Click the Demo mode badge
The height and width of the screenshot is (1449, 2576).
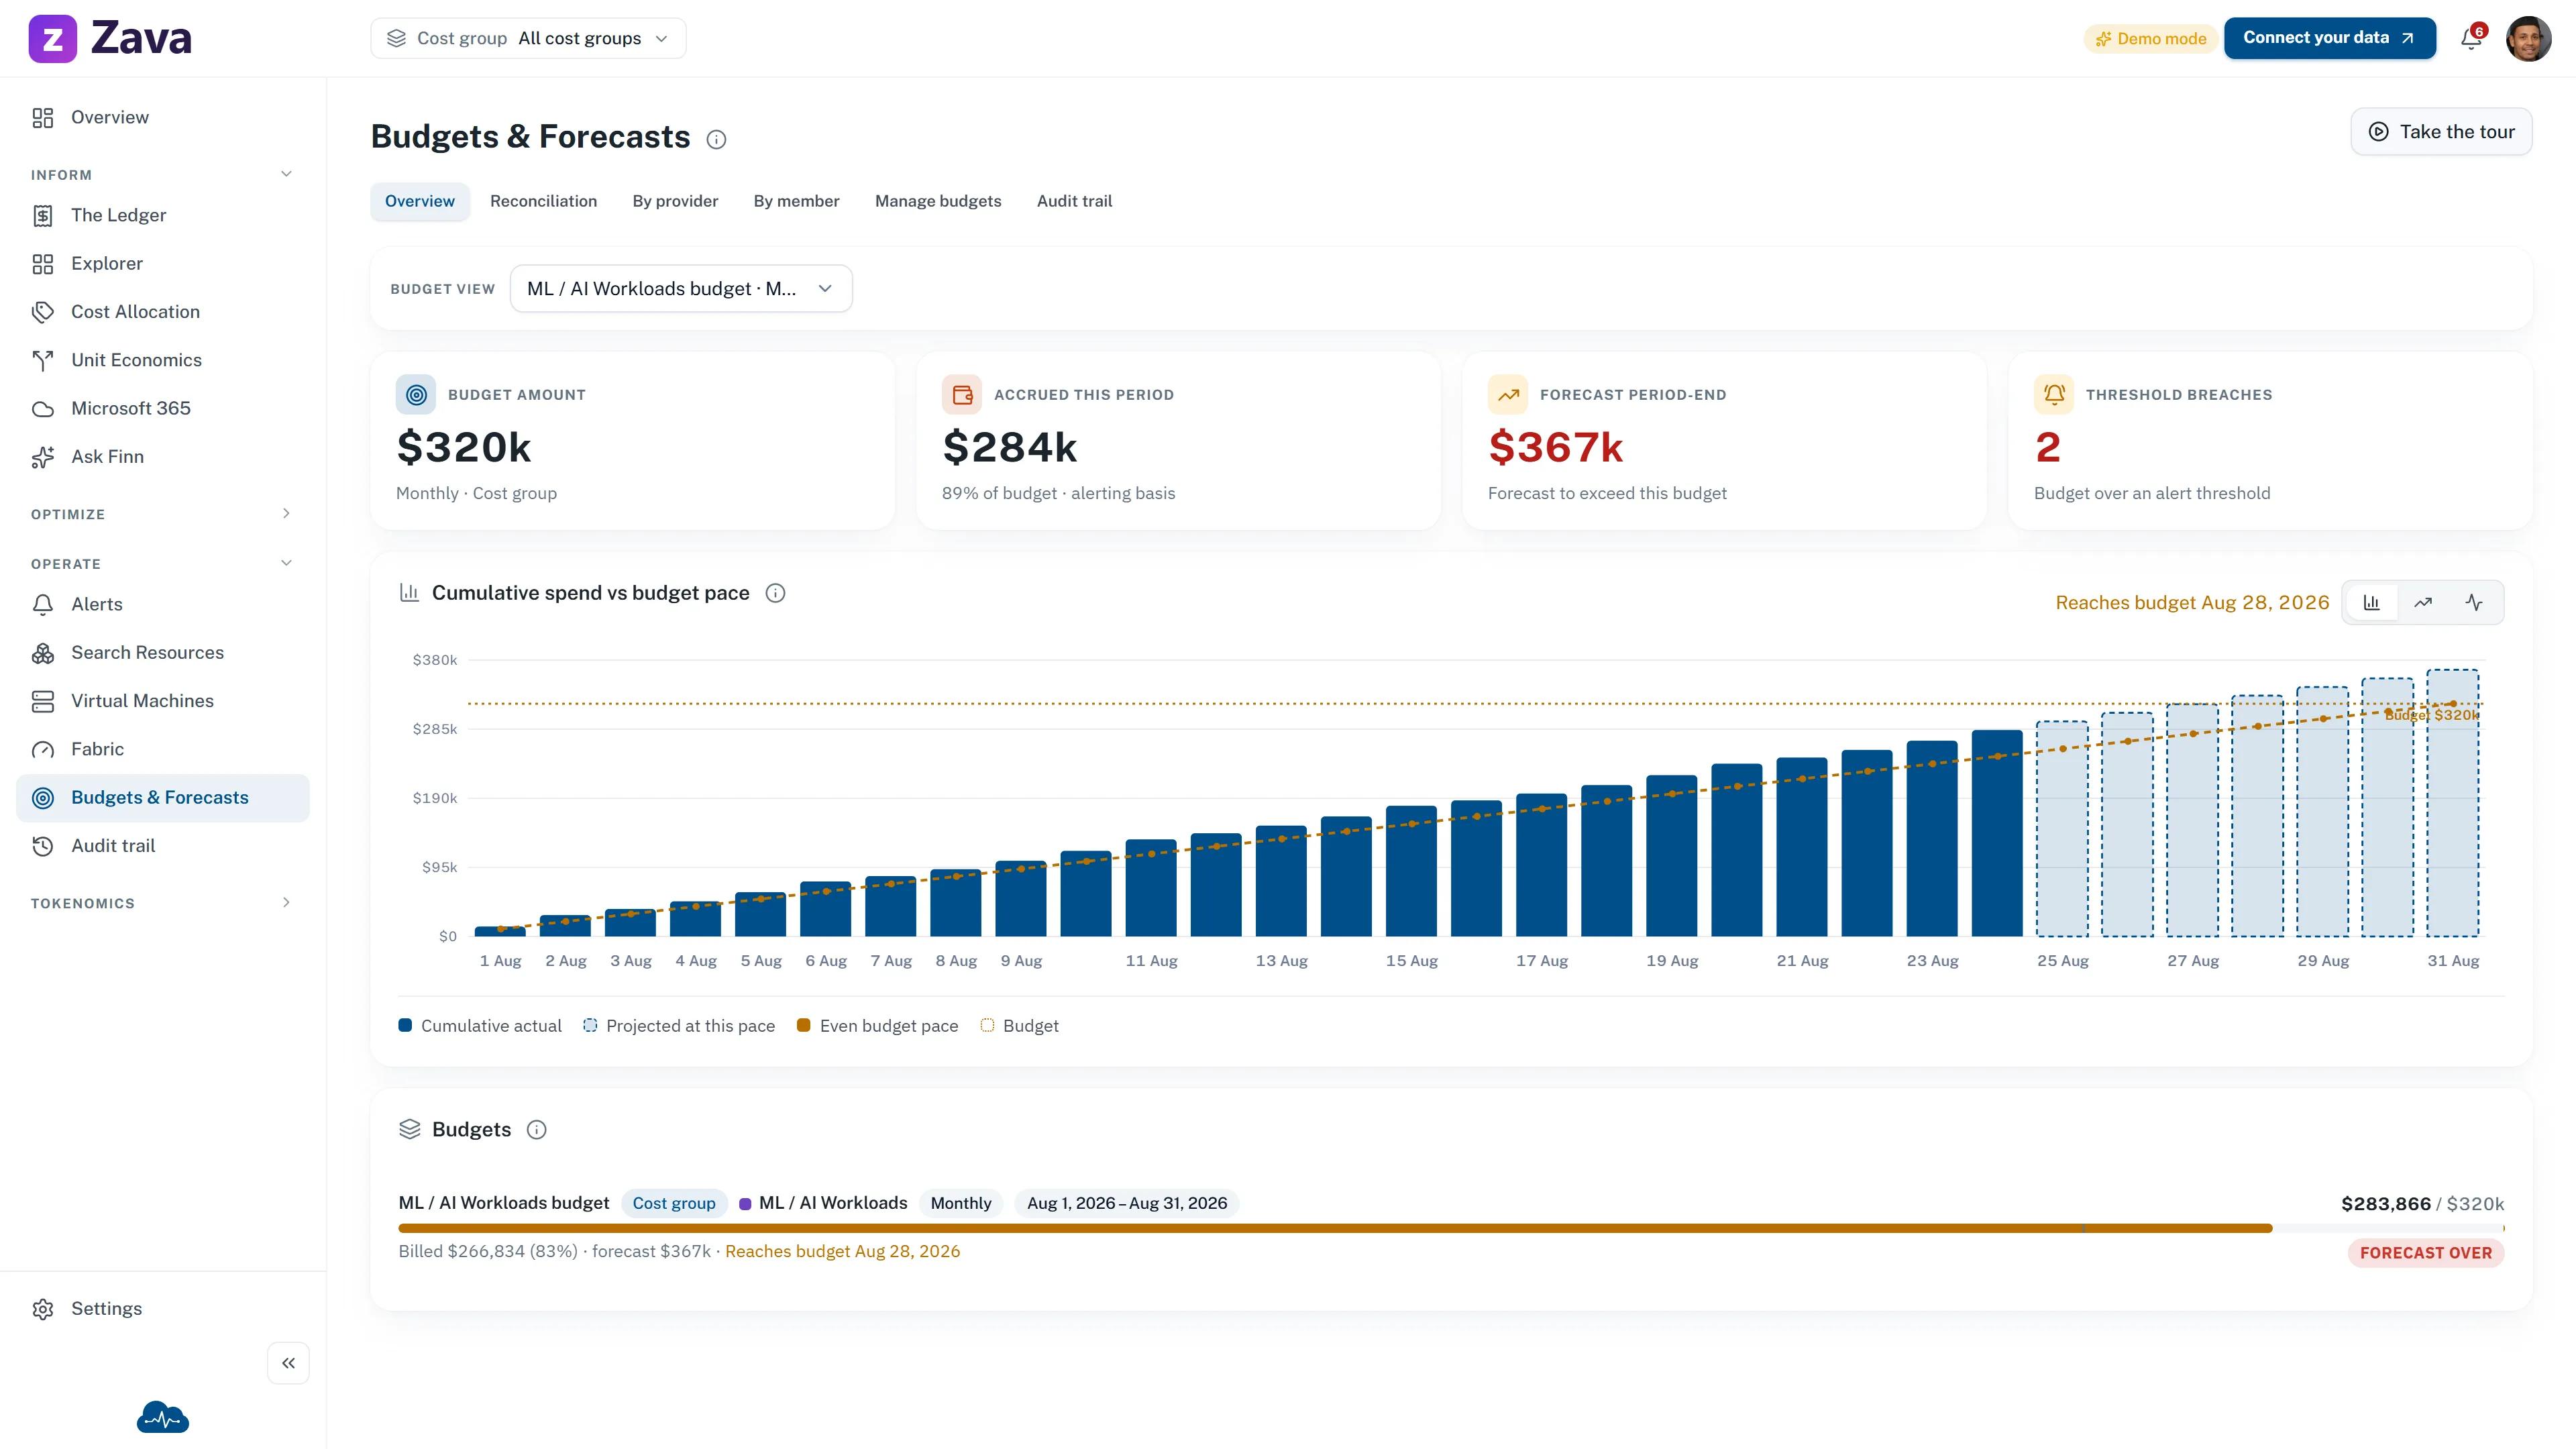2151,38
